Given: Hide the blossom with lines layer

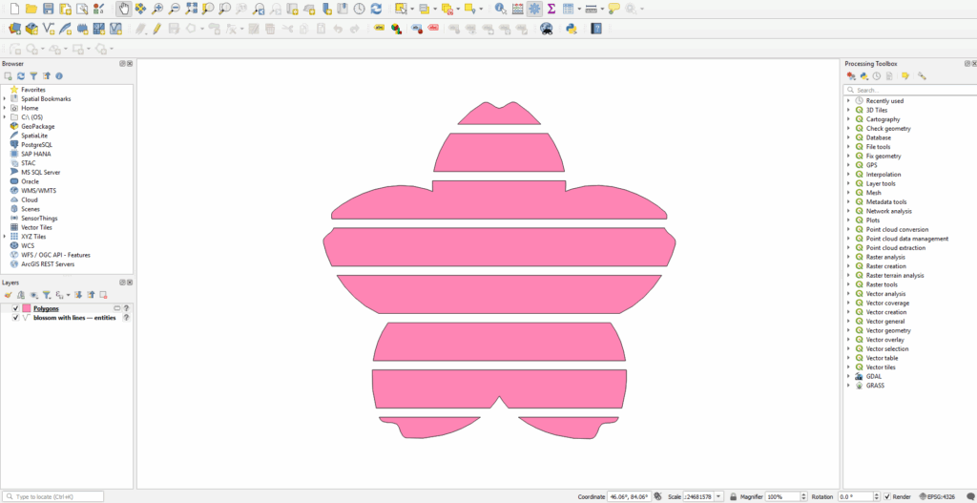Looking at the screenshot, I should pos(16,318).
